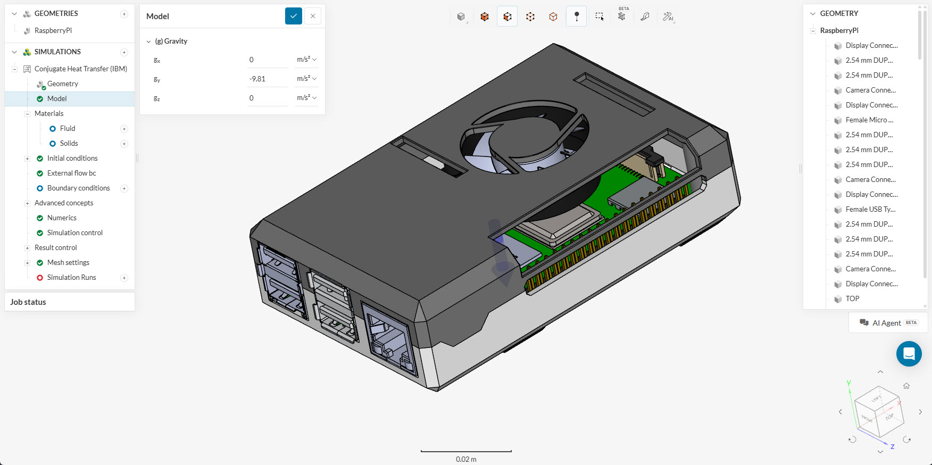Open the support chat bubble
This screenshot has width=932, height=465.
(909, 354)
